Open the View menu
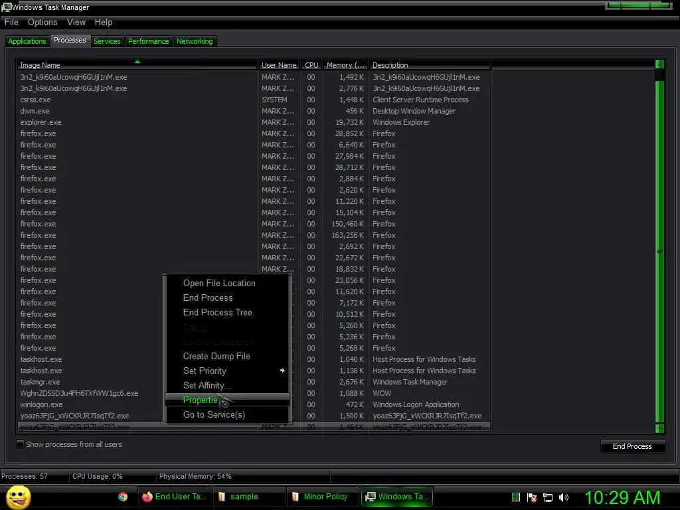Screen dimensions: 680x510 (x=76, y=22)
